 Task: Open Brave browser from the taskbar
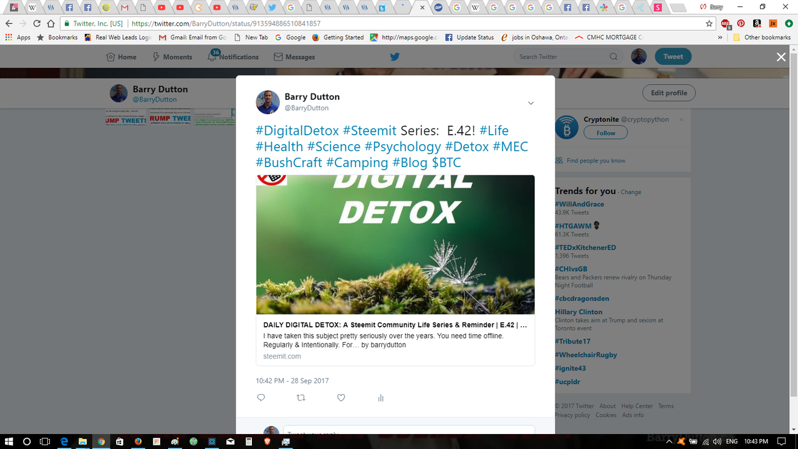click(267, 442)
